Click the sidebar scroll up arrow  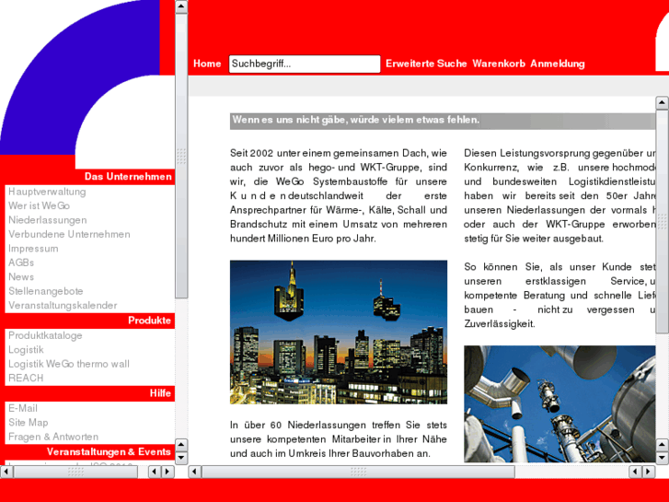181,6
